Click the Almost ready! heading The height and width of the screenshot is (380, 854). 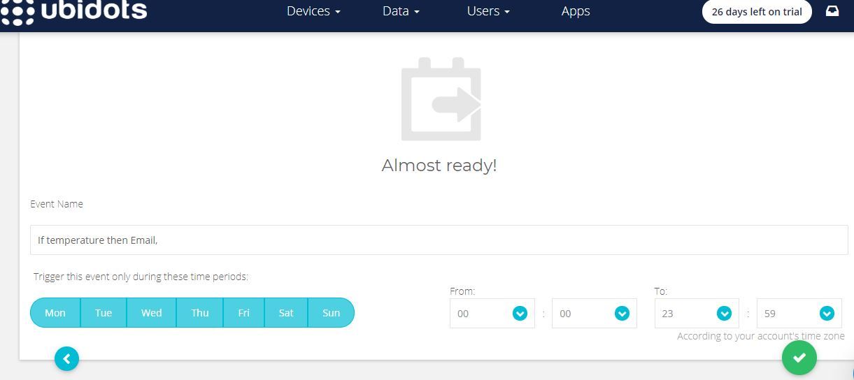pos(439,166)
